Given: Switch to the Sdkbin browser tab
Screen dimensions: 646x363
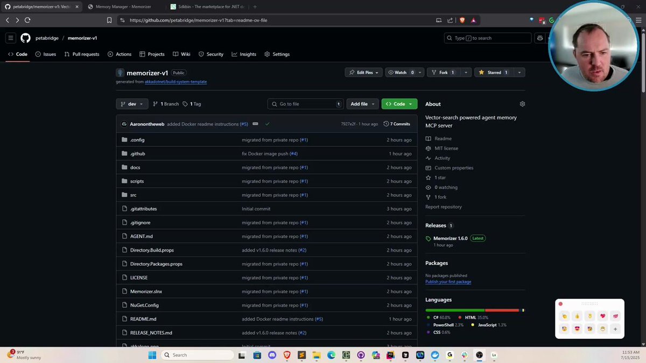Looking at the screenshot, I should pyautogui.click(x=206, y=6).
